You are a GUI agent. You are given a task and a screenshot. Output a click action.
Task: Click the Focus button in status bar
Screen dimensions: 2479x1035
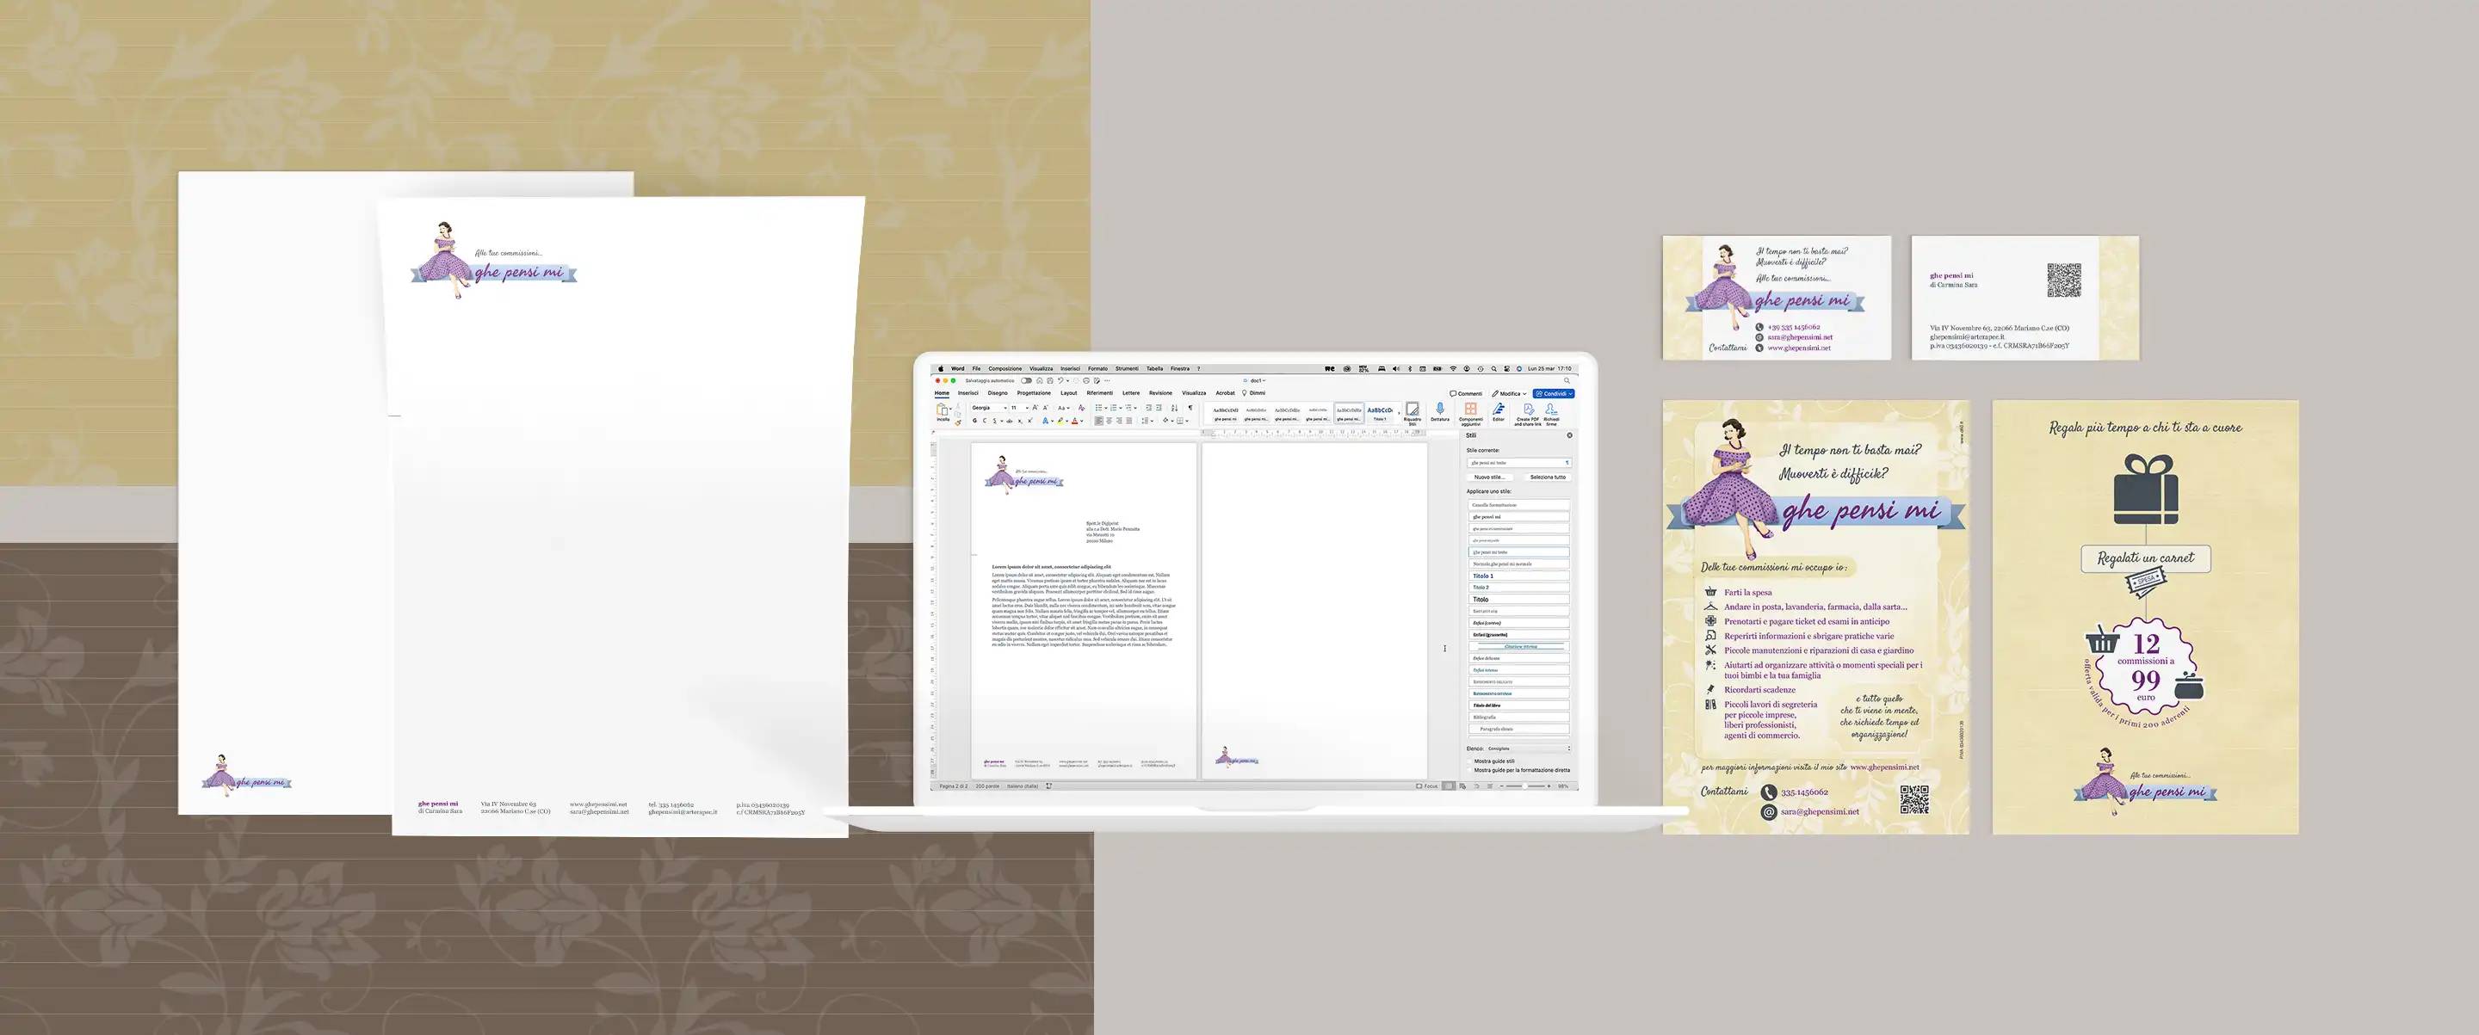tap(1427, 787)
